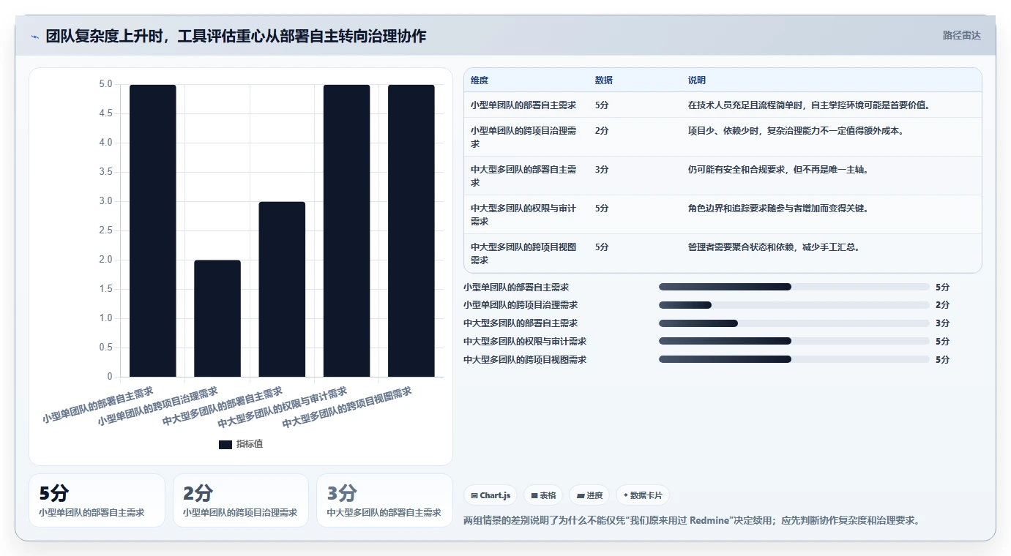
Task: Click progress bar for 中大型多团队的权限与审计需求
Action: click(x=794, y=341)
